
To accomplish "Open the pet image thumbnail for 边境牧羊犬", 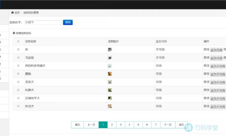I will (110, 98).
